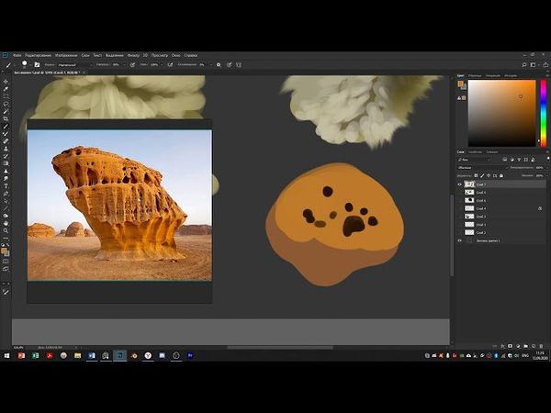The width and height of the screenshot is (551, 413).
Task: Select the Zoom tool
Action: [6, 230]
